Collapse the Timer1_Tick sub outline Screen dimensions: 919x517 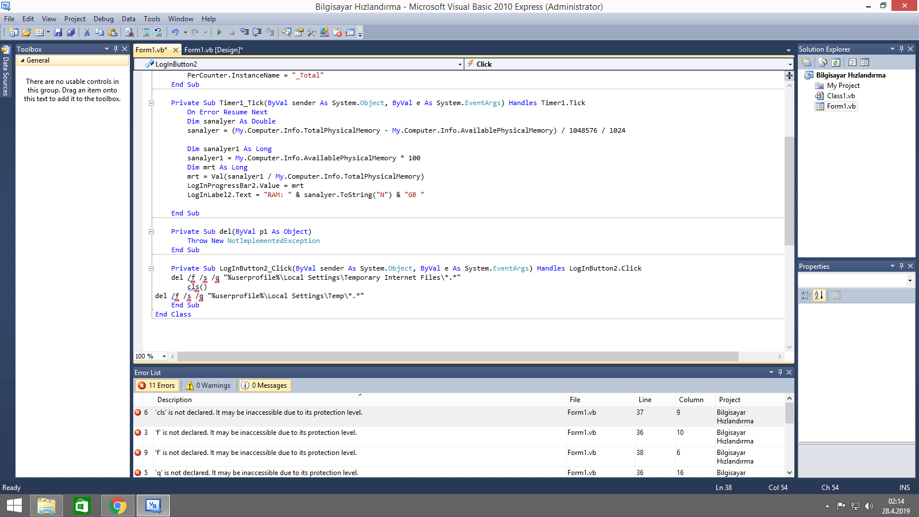151,103
